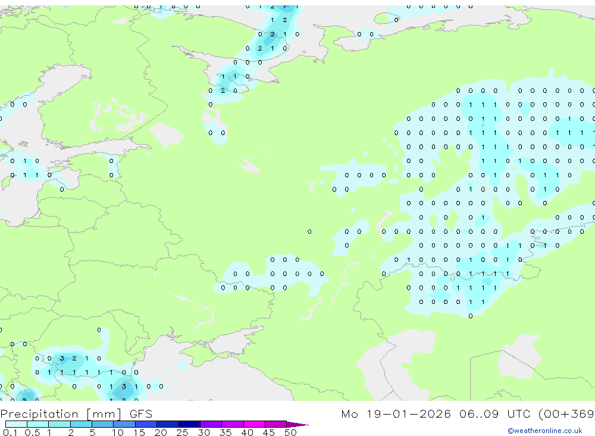Click the legend scale label '25'

[x=182, y=432]
